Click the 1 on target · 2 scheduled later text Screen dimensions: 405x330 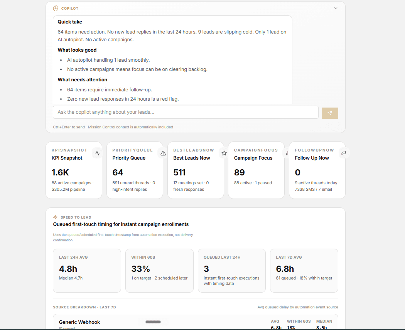click(x=159, y=278)
